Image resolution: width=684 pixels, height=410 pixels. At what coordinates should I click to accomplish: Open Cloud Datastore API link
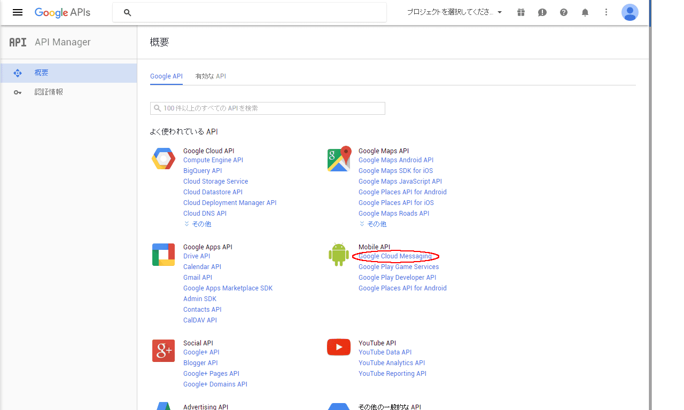click(213, 192)
